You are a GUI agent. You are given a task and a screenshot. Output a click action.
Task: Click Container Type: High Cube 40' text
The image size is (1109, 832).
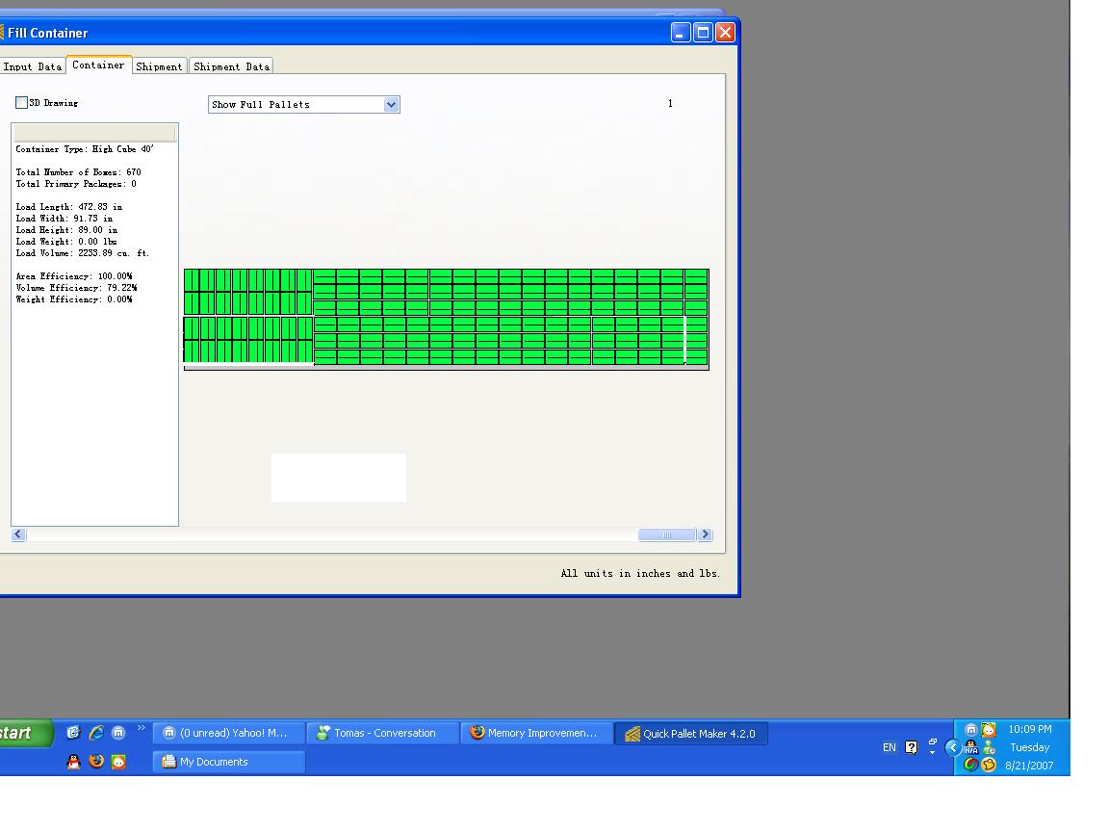85,149
